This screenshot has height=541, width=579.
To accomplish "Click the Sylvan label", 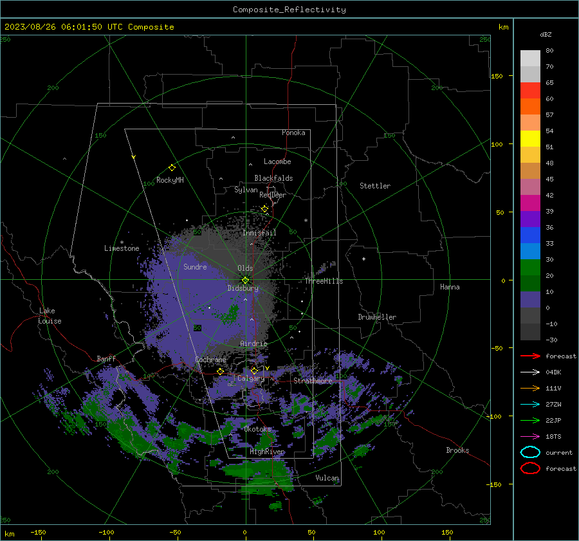I will click(246, 190).
